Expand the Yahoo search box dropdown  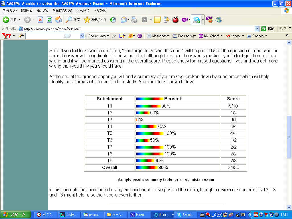tap(82, 36)
